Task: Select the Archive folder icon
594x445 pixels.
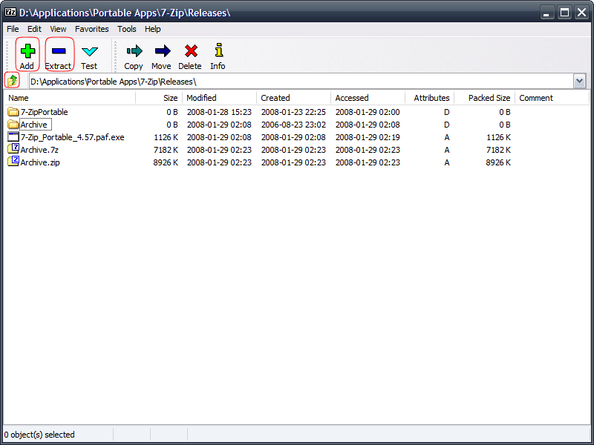Action: click(13, 125)
